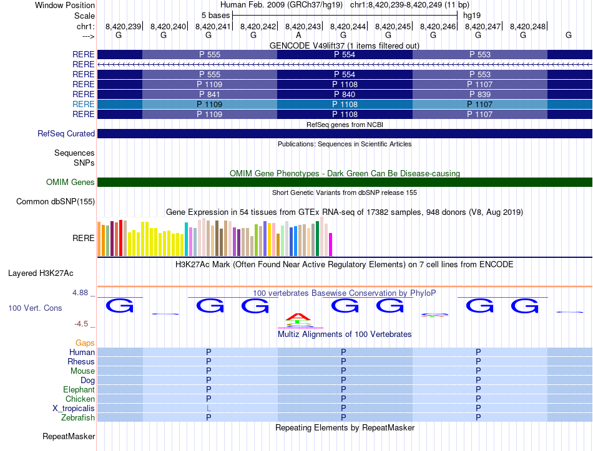Click position marker 8,420,243

pos(303,26)
